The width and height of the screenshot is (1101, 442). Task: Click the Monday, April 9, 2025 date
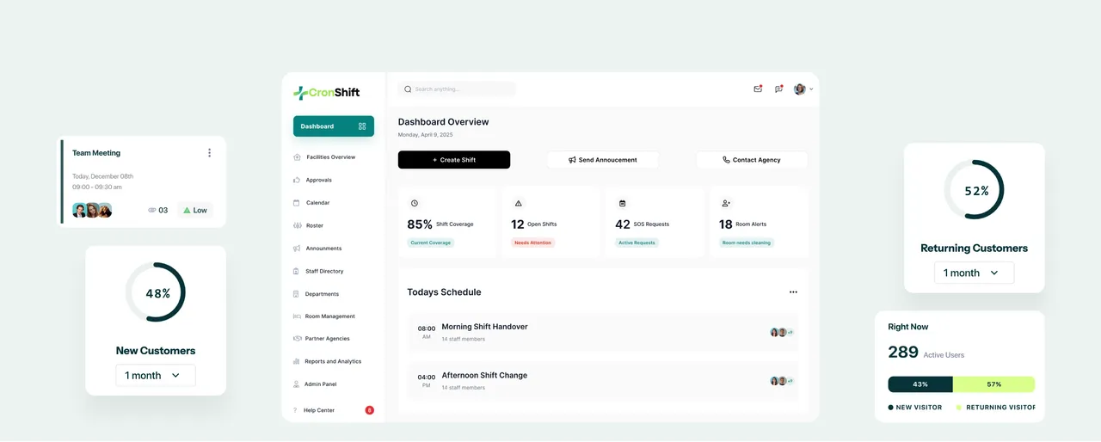pyautogui.click(x=425, y=135)
